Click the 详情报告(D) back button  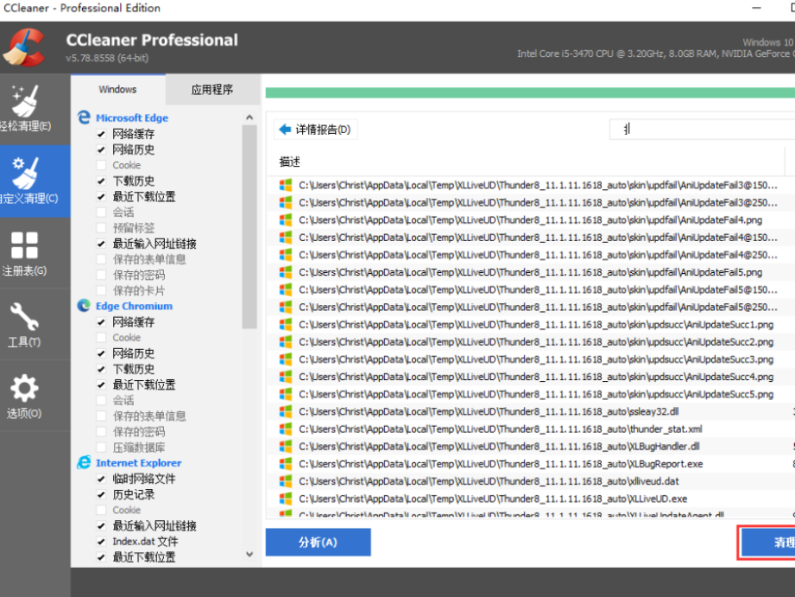pyautogui.click(x=315, y=130)
